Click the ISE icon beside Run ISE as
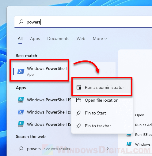The image size is (152, 156). pyautogui.click(x=129, y=135)
